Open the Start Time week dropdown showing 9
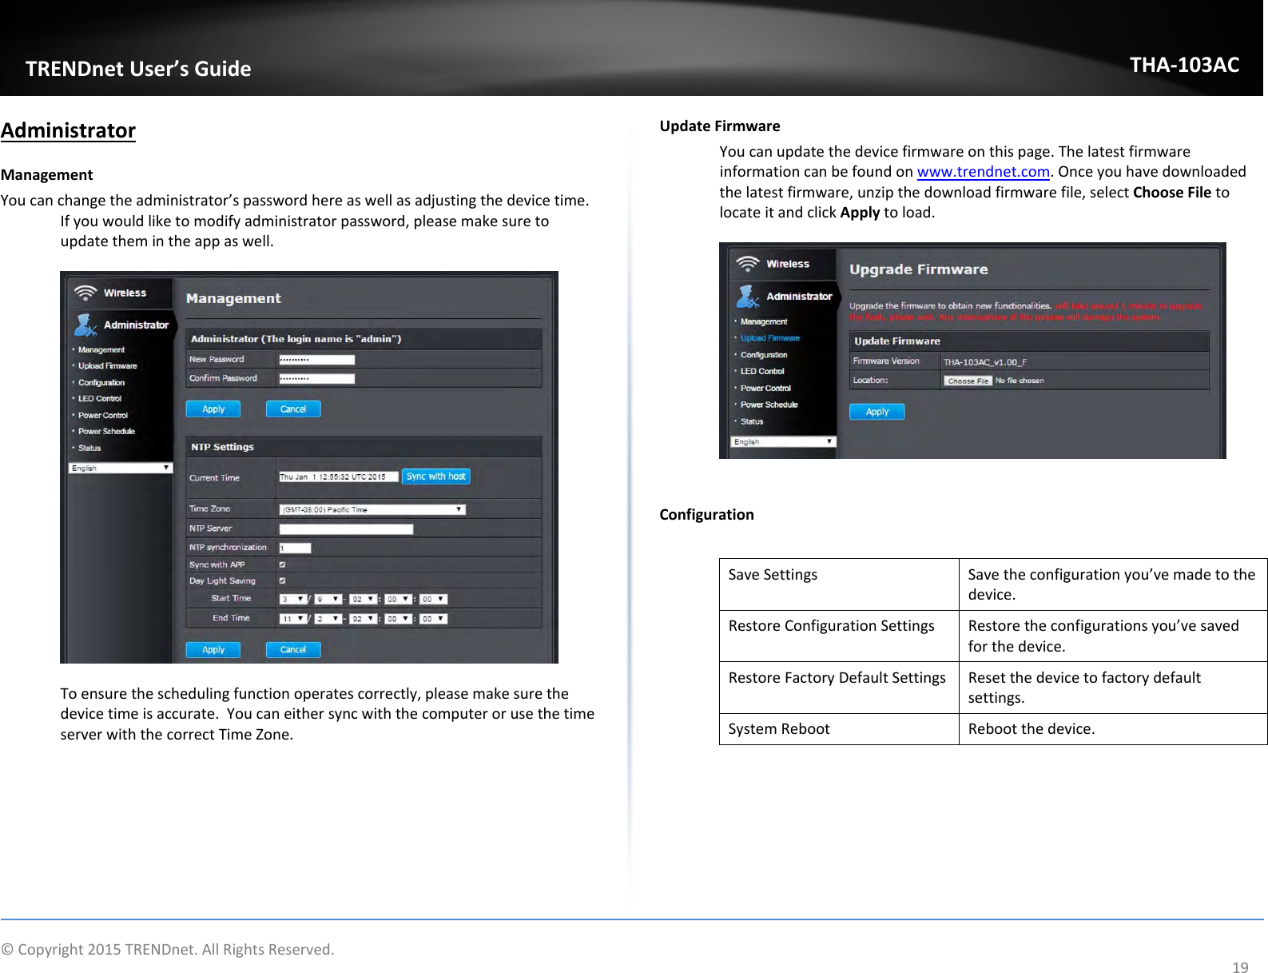Viewport: 1268px width, 973px height. [328, 599]
